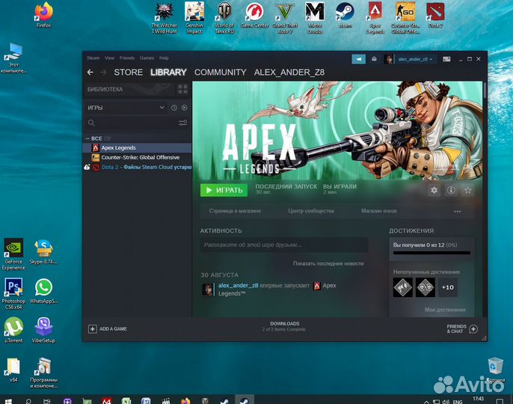The image size is (513, 404).
Task: Click first locked achievement thumbnail
Action: (403, 287)
